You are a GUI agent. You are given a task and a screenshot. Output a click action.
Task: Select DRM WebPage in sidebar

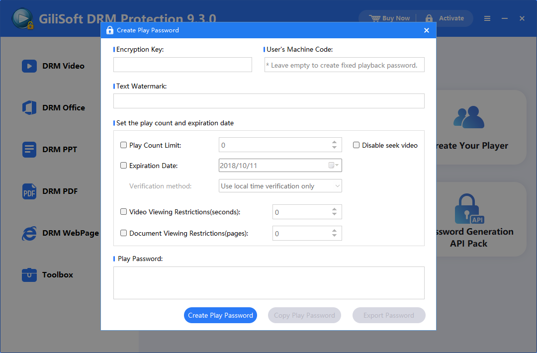pos(71,233)
